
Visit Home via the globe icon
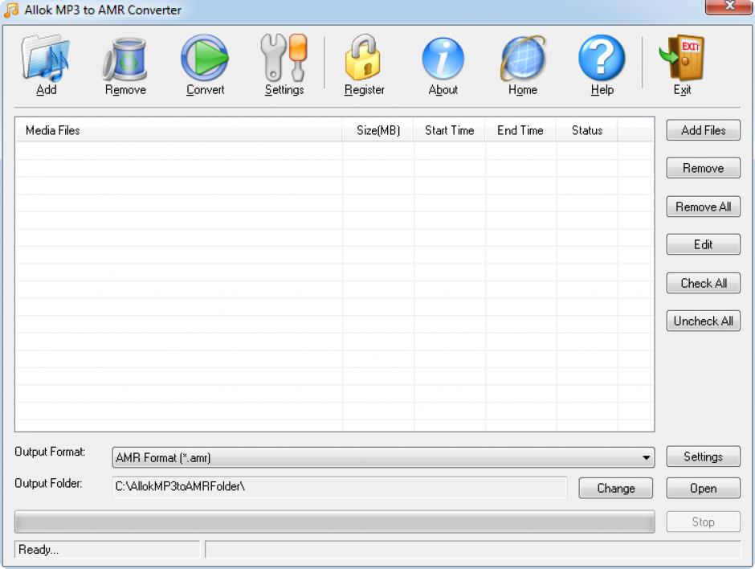pos(523,58)
